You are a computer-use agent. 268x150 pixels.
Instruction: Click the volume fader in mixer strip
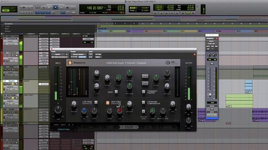tap(210, 94)
